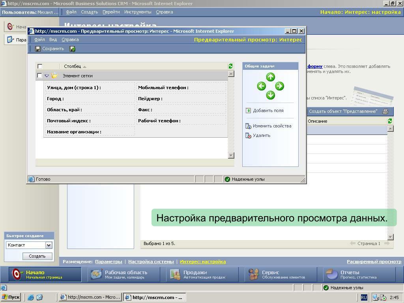Click the Мобильный телефон field label
404x303 pixels.
[163, 88]
